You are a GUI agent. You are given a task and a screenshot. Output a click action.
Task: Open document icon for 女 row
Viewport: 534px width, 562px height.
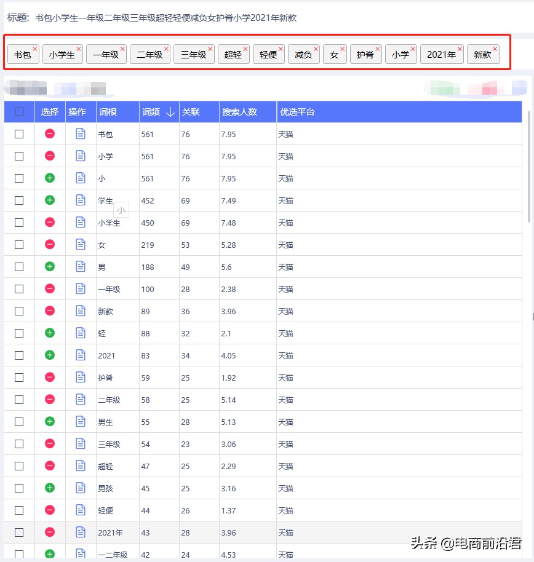tap(81, 245)
